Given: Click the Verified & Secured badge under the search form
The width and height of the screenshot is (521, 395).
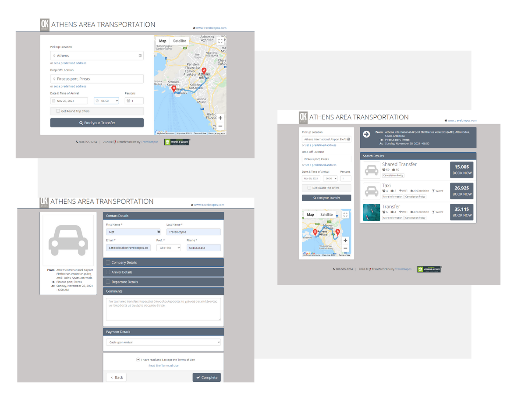Looking at the screenshot, I should pos(177,142).
